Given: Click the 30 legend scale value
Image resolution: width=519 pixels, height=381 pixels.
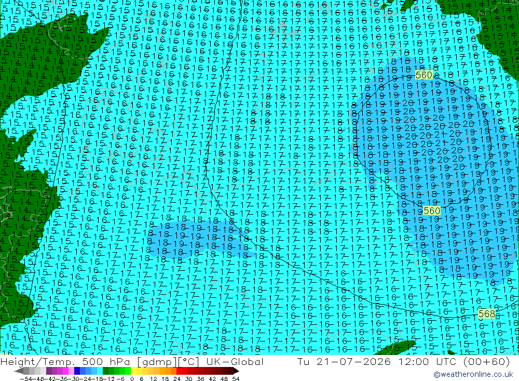Looking at the screenshot, I should point(189,379).
